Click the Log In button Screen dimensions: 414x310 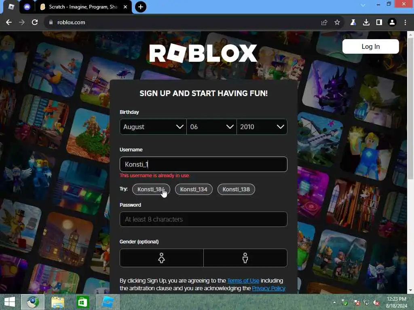point(370,46)
